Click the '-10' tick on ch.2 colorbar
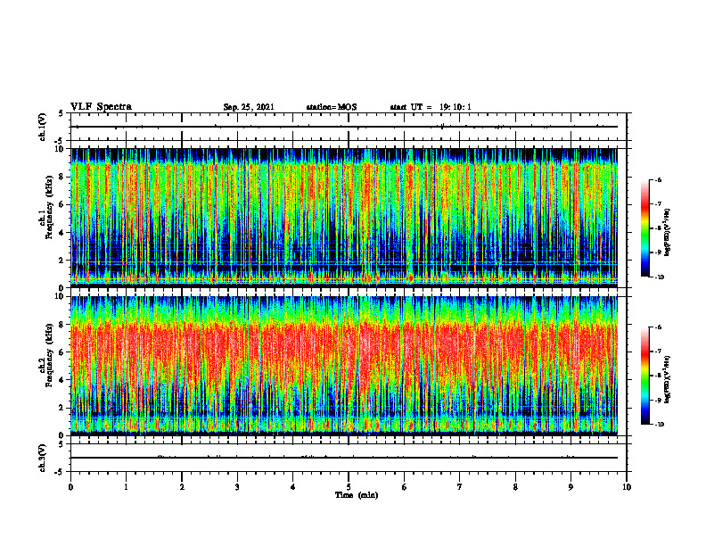This screenshot has height=546, width=706. pyautogui.click(x=659, y=425)
